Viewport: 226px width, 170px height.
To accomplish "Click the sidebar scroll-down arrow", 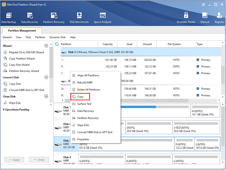I will 51,105.
